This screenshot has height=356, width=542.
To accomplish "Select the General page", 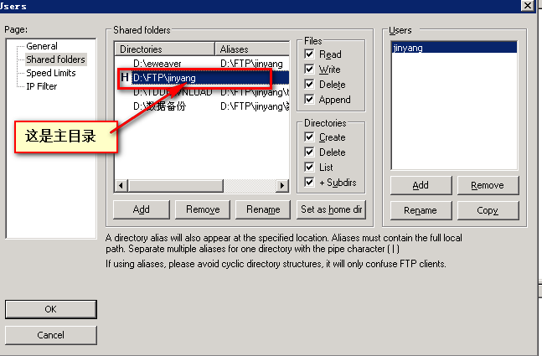I will coord(42,46).
